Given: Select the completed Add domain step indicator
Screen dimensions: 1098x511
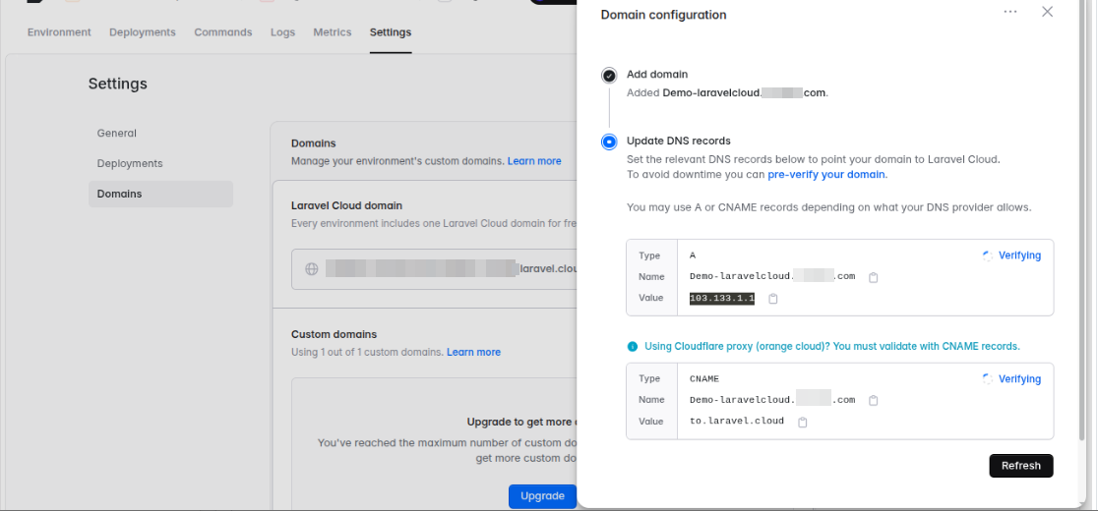Looking at the screenshot, I should 609,76.
